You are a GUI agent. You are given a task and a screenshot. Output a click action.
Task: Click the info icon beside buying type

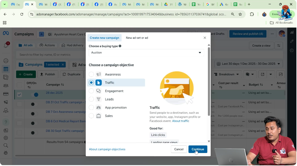coord(120,46)
